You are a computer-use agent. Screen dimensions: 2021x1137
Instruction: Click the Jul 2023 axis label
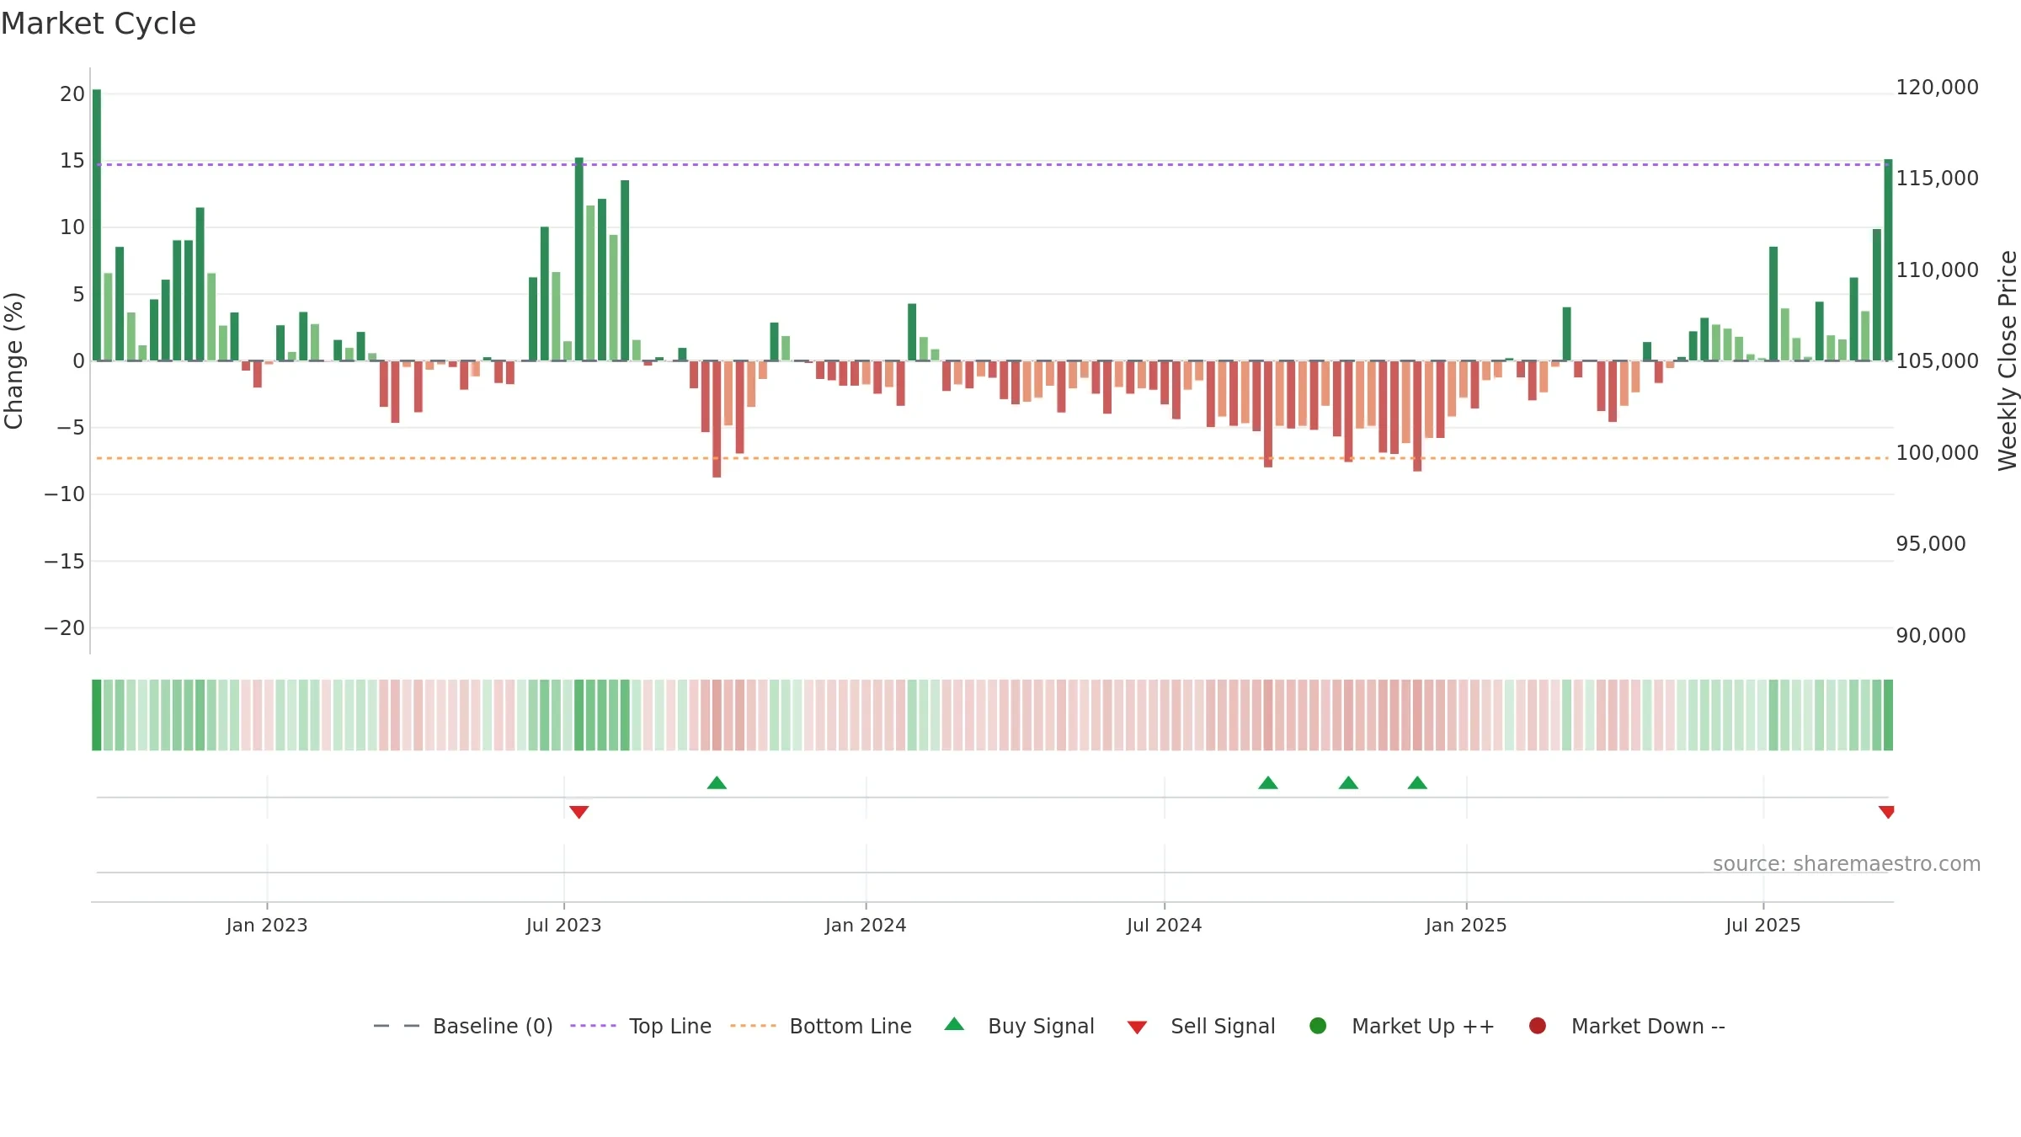click(x=564, y=926)
